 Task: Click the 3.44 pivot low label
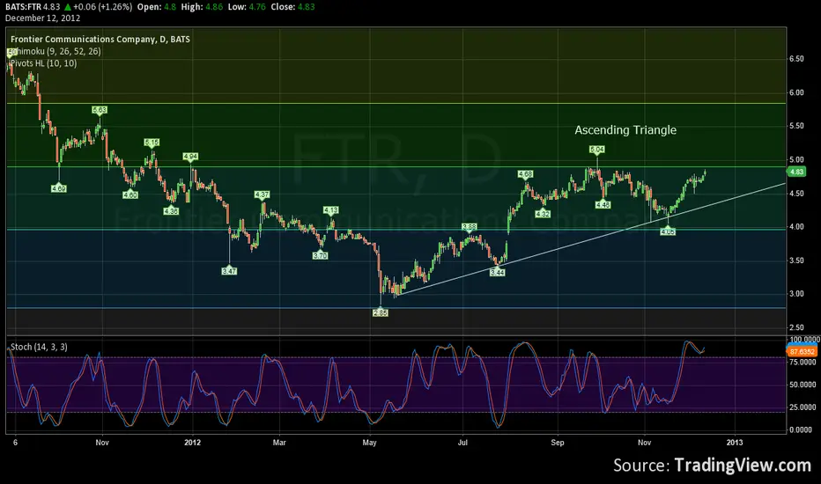[x=498, y=272]
